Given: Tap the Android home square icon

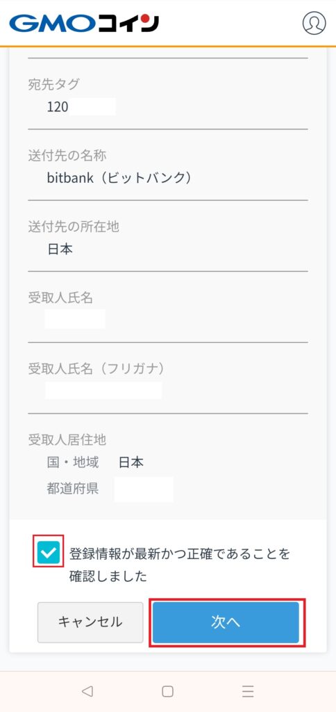Looking at the screenshot, I should pos(168,691).
